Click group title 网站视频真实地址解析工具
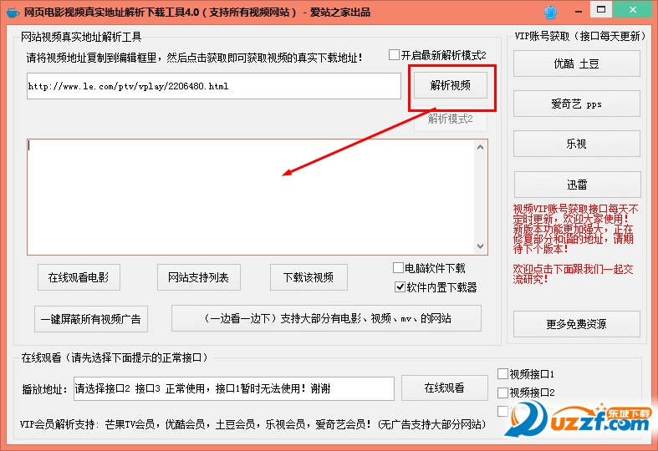Screen dimensions: 658x451 [x=81, y=37]
